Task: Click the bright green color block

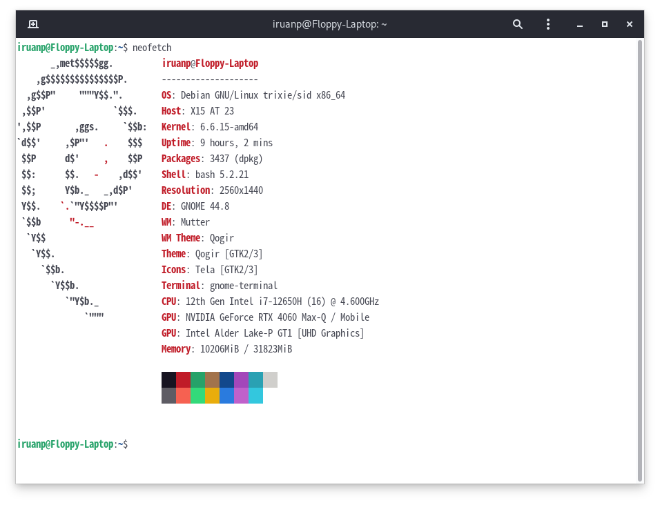Action: (x=198, y=396)
